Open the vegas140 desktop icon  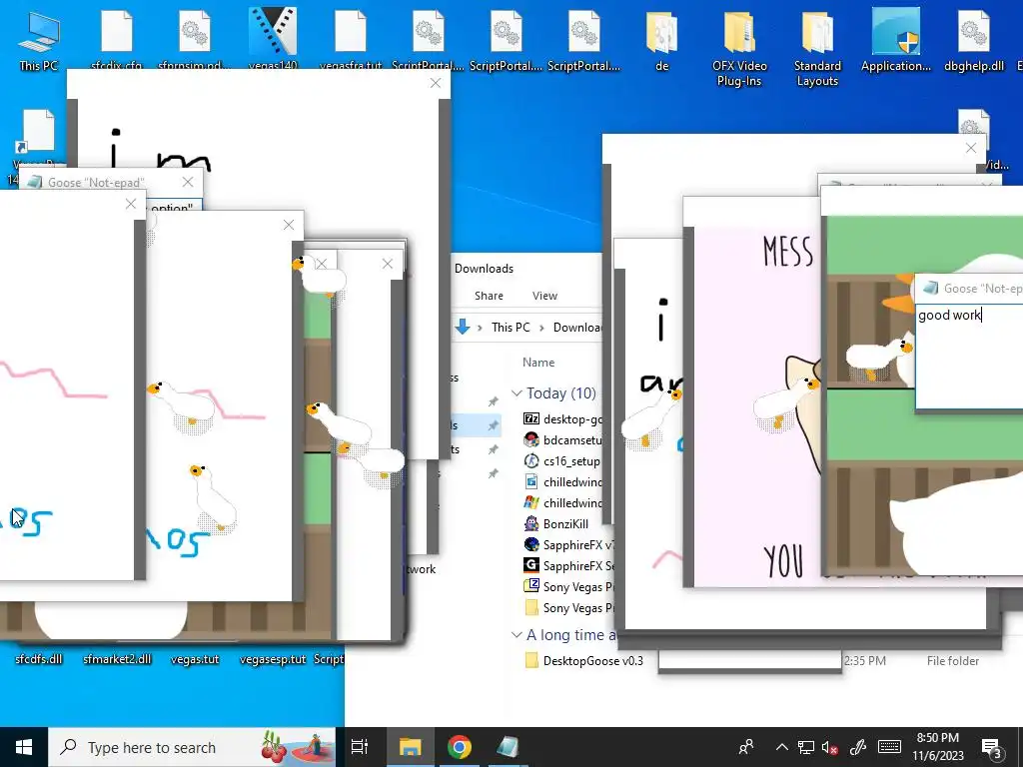(273, 38)
